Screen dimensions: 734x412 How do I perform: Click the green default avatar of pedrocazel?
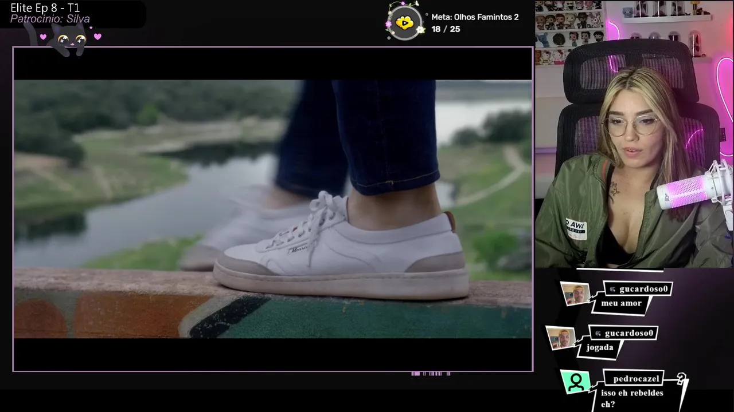pos(576,382)
